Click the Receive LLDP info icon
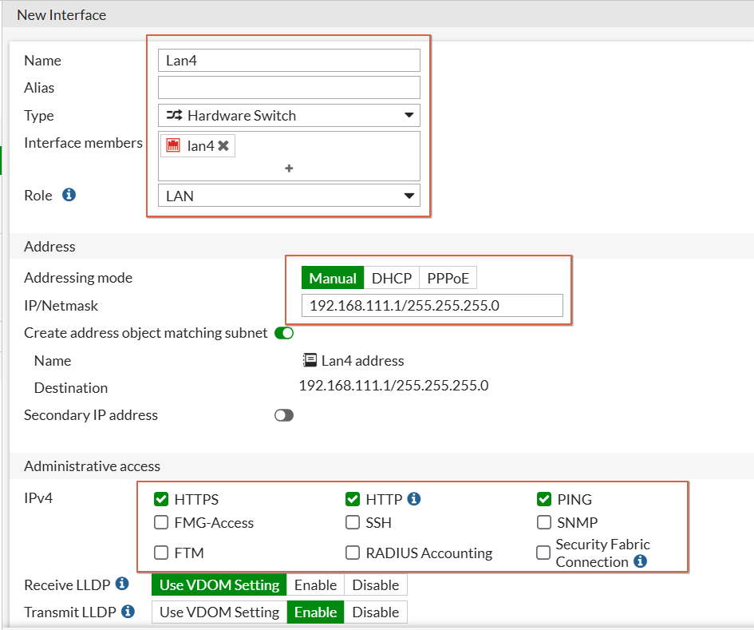 (x=122, y=584)
